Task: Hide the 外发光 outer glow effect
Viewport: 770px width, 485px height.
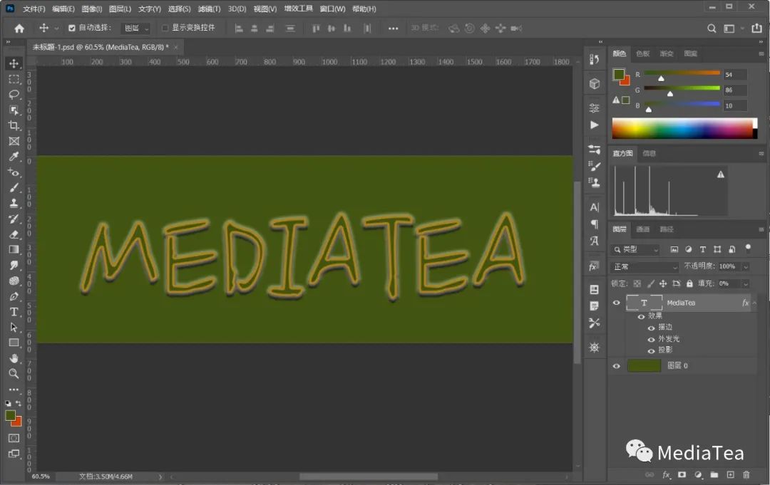Action: pyautogui.click(x=651, y=339)
